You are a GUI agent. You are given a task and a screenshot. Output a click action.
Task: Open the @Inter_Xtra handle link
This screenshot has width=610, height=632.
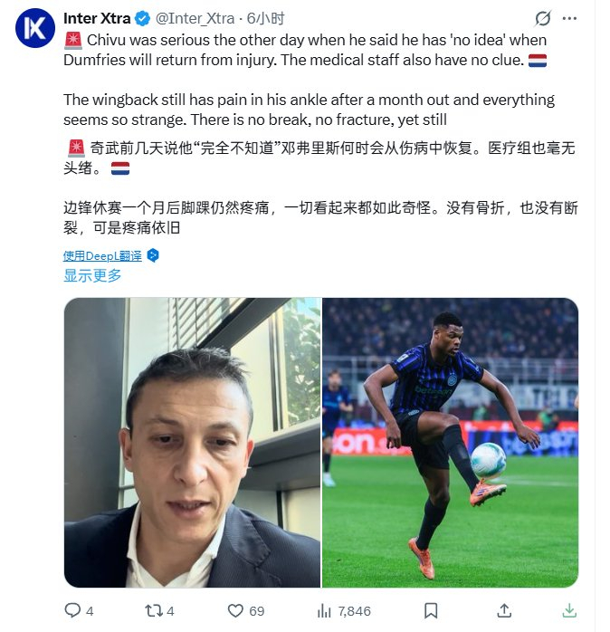[195, 18]
